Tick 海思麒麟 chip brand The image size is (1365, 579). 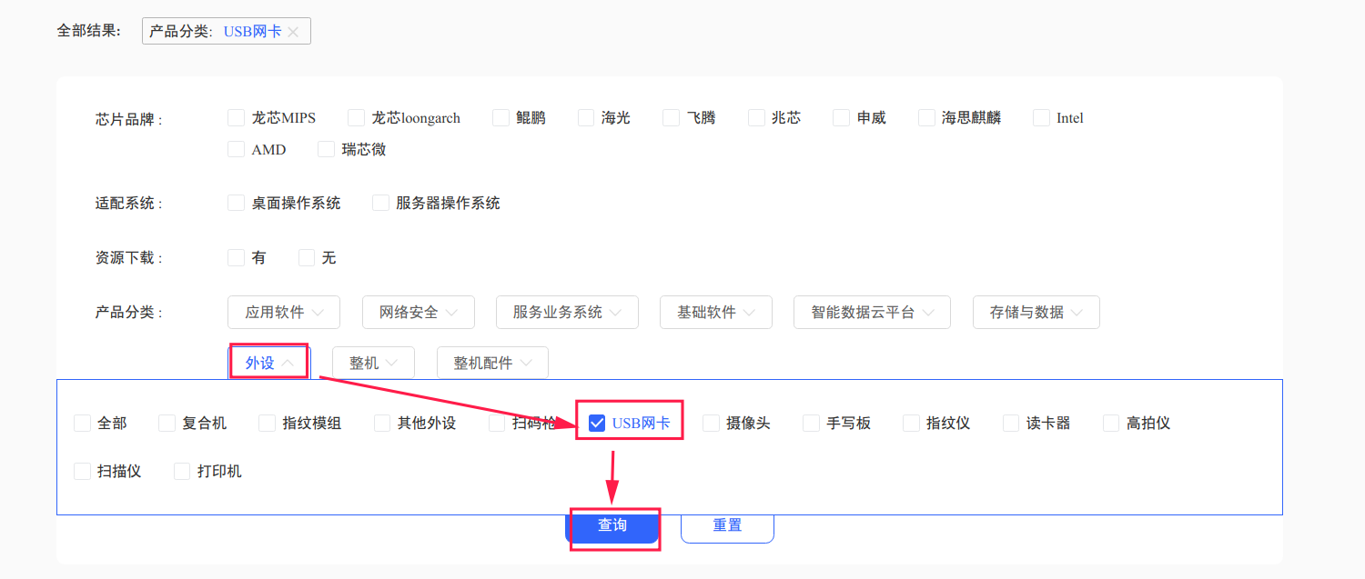pos(926,117)
